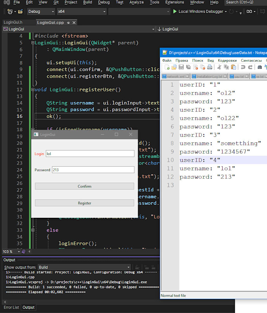
Task: Click the Save icon in Notepad++ toolbar
Action: (x=181, y=67)
